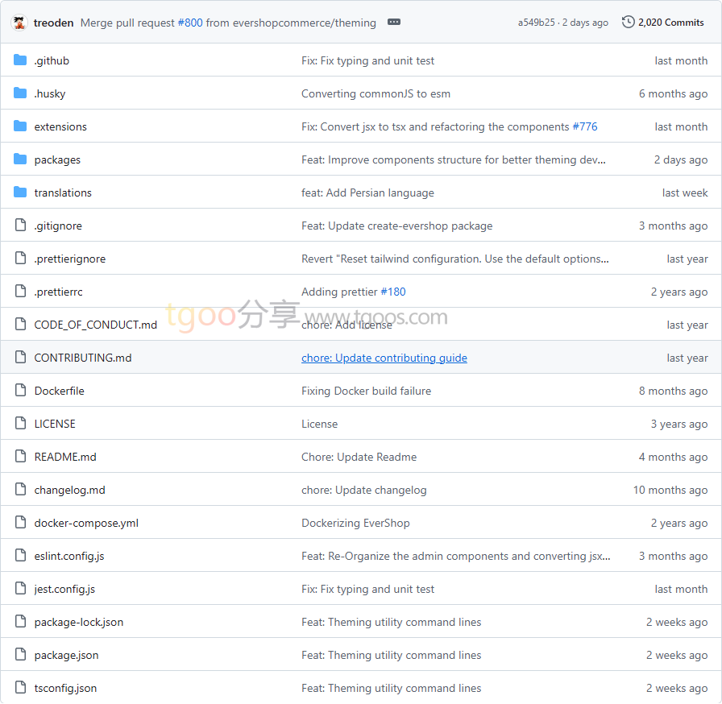Click the LICENSE file icon

(x=20, y=424)
